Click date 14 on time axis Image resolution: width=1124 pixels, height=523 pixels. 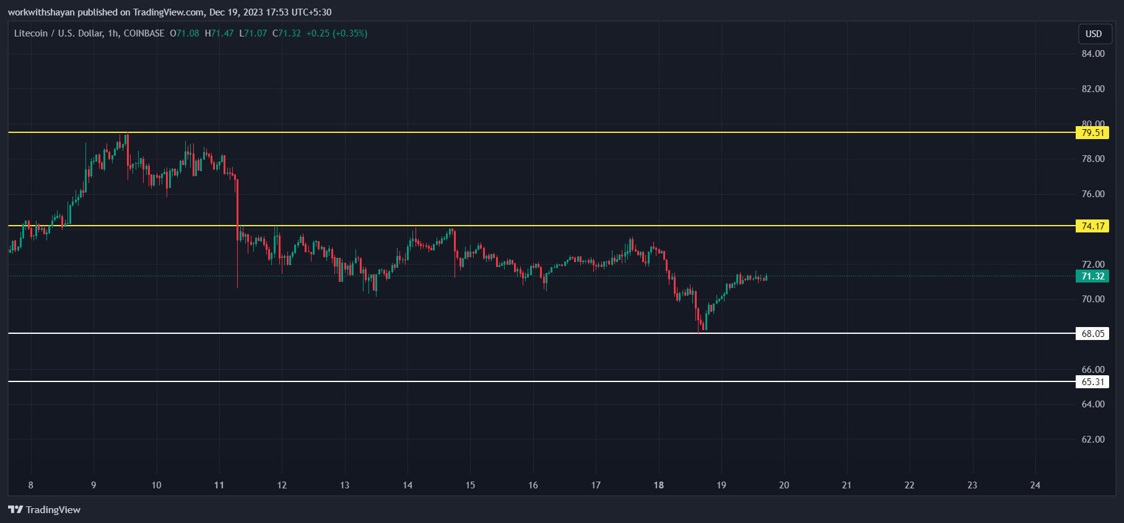[407, 485]
